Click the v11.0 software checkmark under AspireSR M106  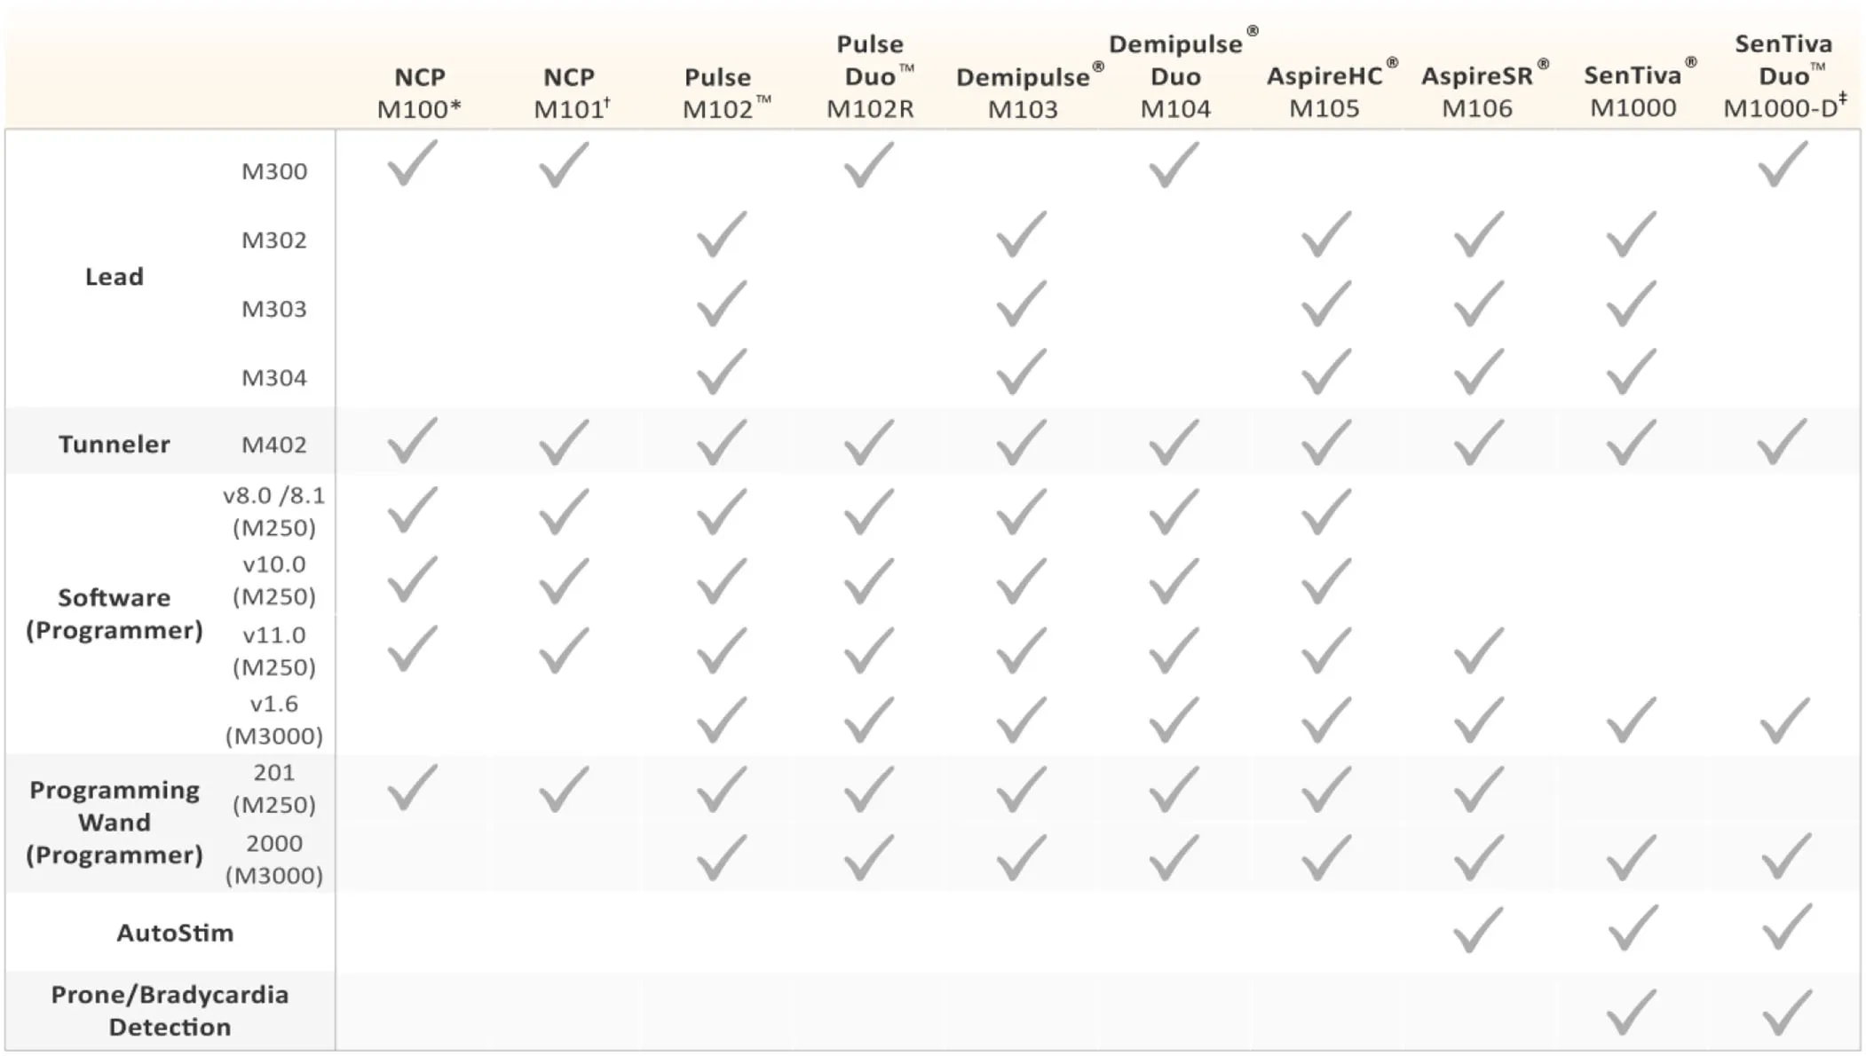coord(1478,650)
